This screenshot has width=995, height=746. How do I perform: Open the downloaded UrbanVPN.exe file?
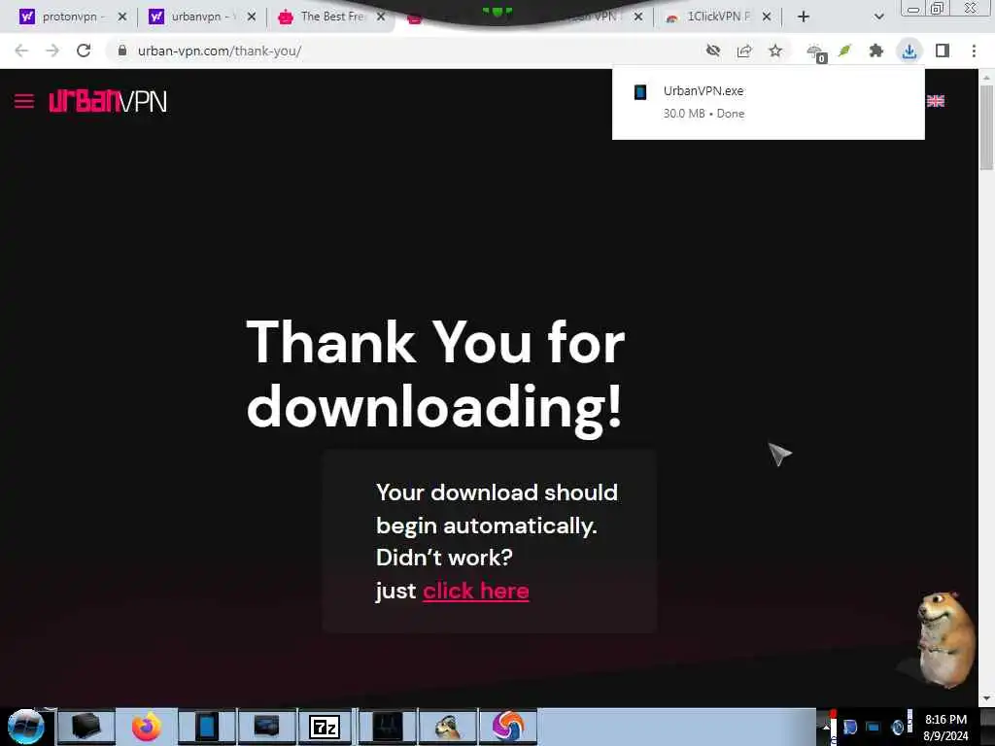point(768,102)
